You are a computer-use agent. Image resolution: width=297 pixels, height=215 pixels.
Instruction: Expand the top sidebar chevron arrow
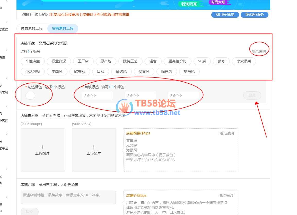click(7, 2)
